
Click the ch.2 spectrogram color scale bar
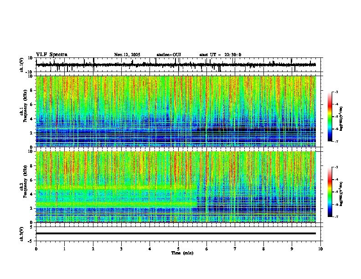click(x=330, y=192)
